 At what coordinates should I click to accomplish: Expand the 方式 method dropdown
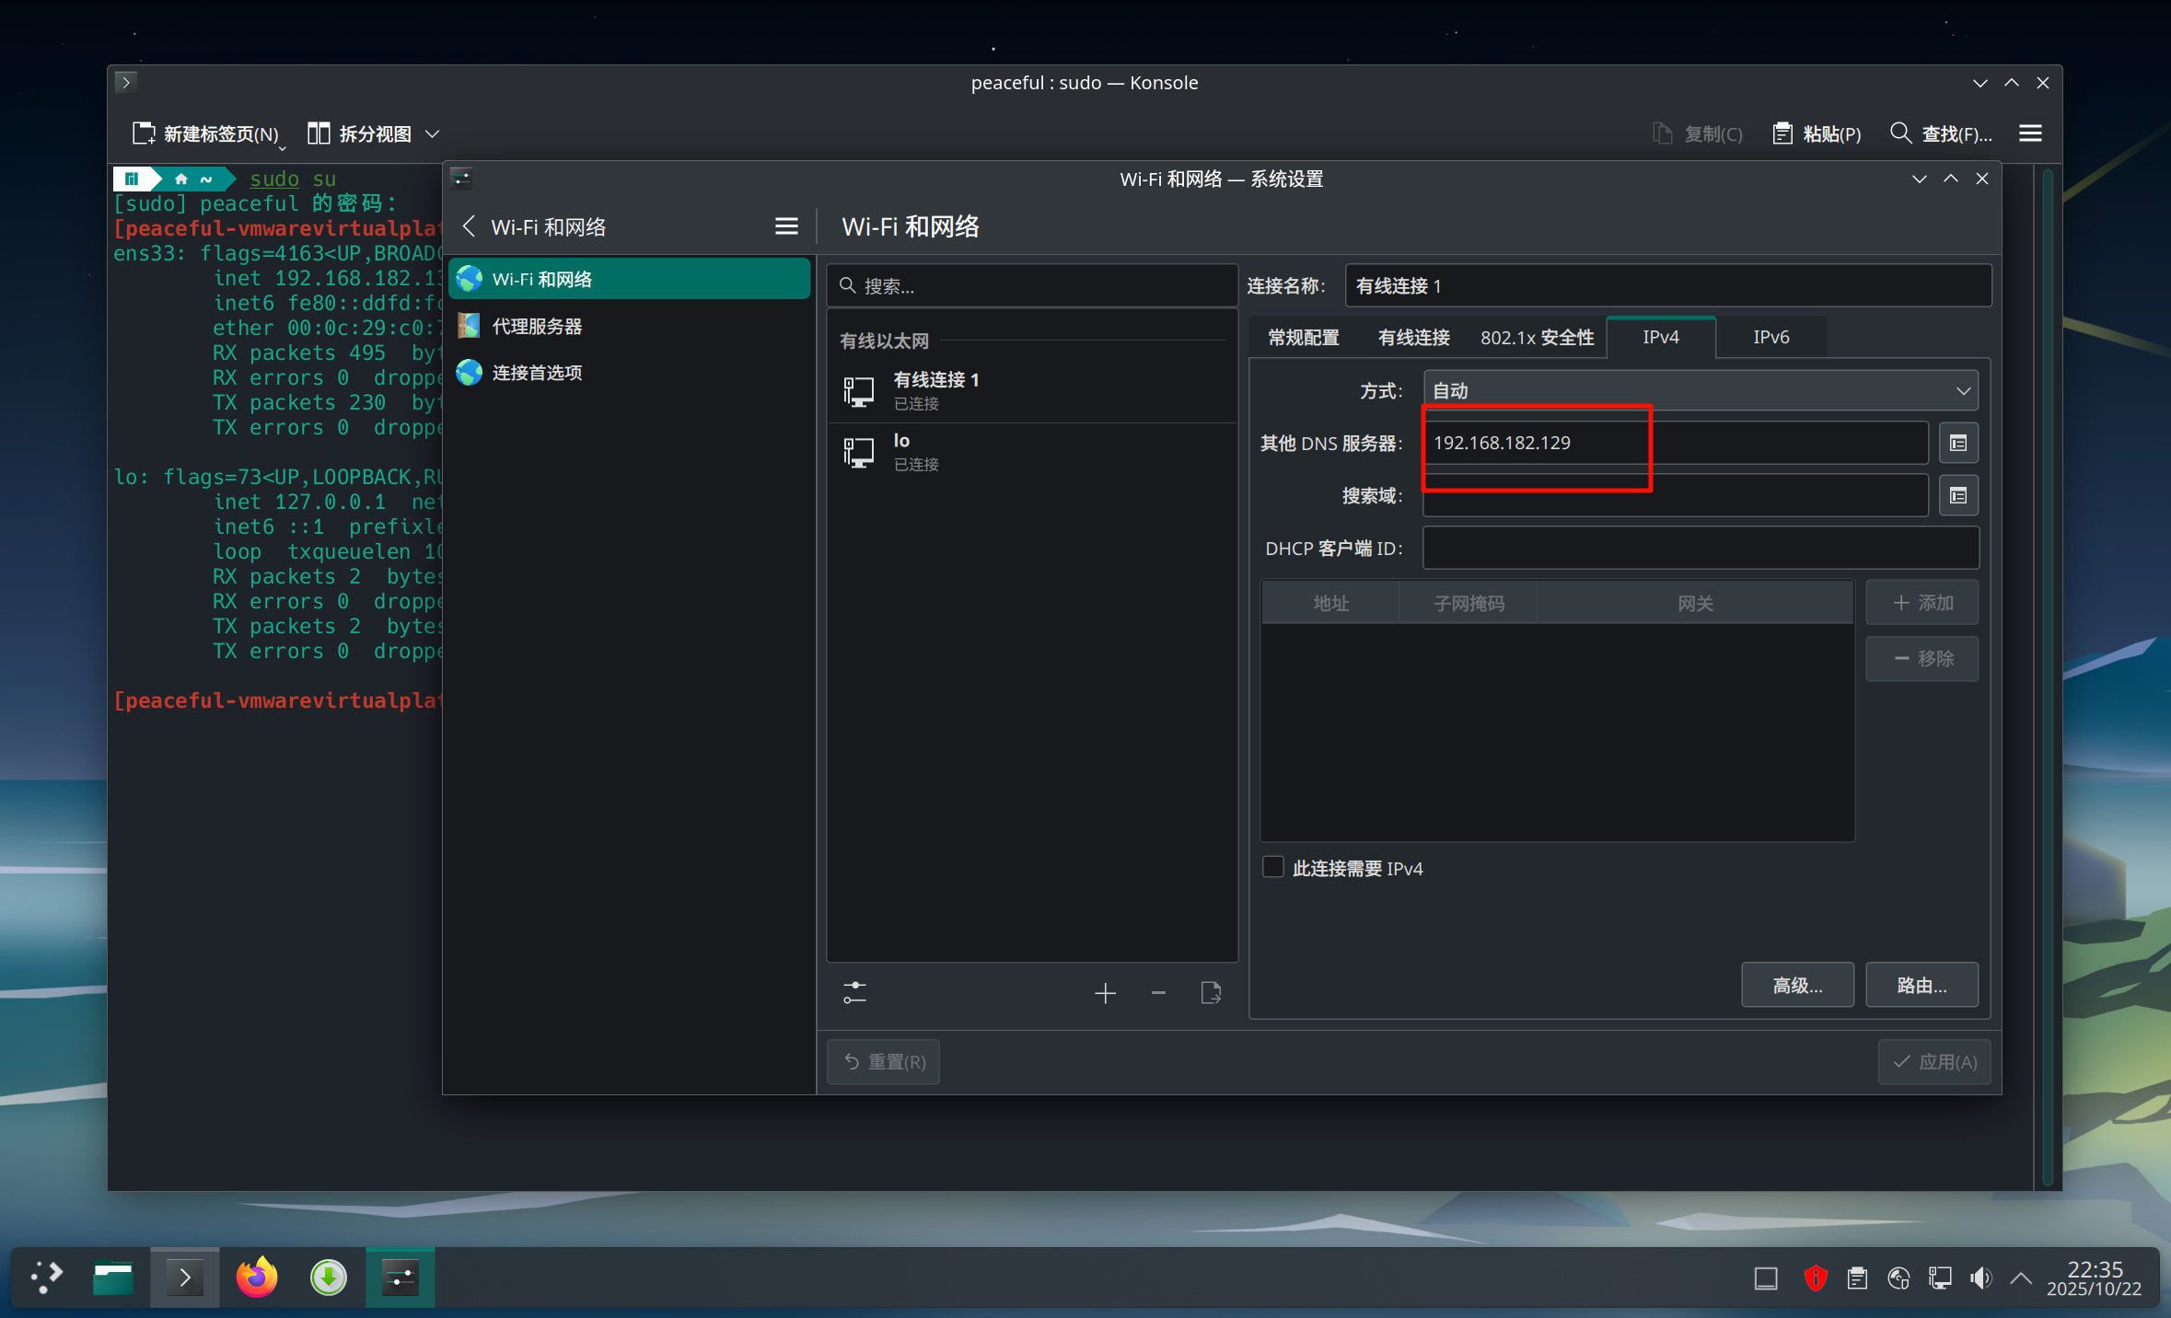coord(1700,391)
